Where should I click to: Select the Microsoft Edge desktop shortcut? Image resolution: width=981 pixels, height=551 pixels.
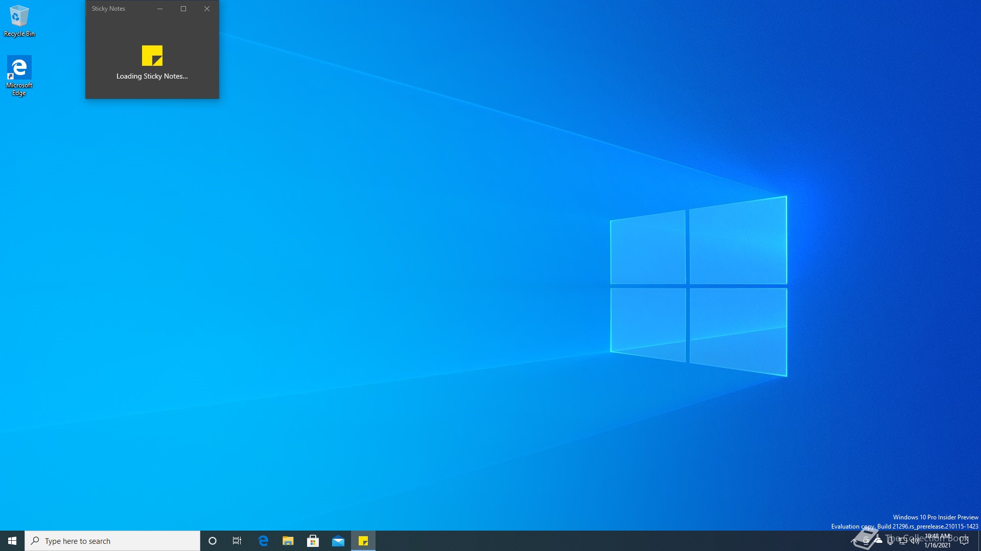pos(19,74)
